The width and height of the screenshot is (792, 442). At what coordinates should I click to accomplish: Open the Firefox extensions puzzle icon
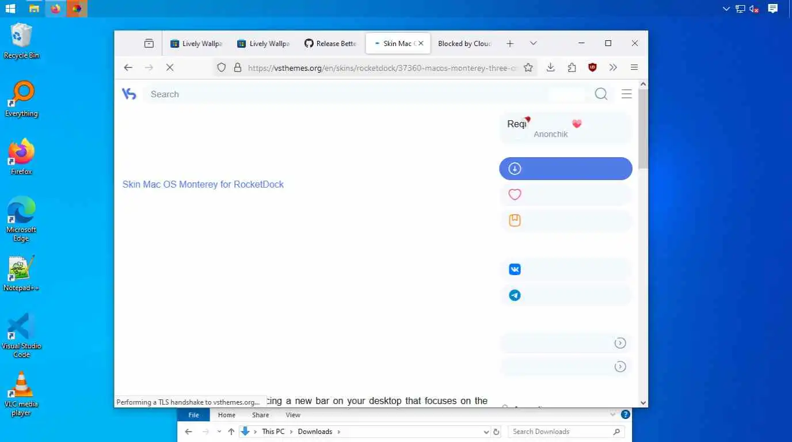[572, 67]
